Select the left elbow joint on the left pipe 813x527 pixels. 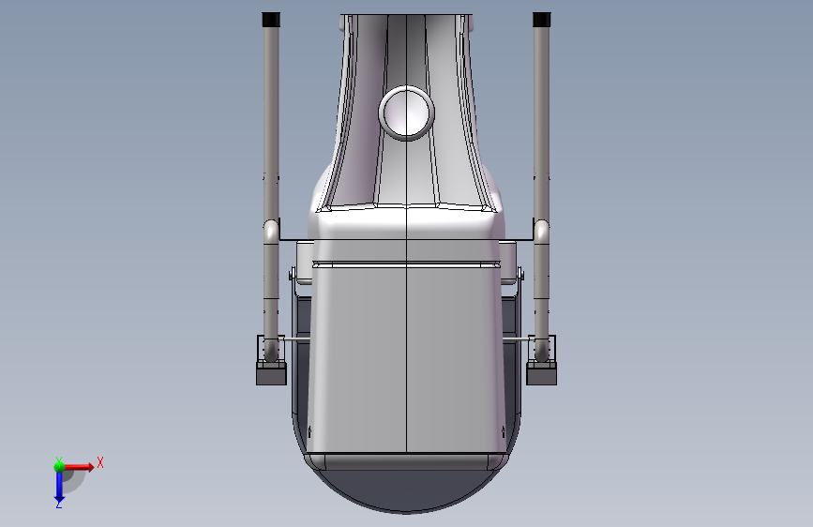pyautogui.click(x=271, y=232)
